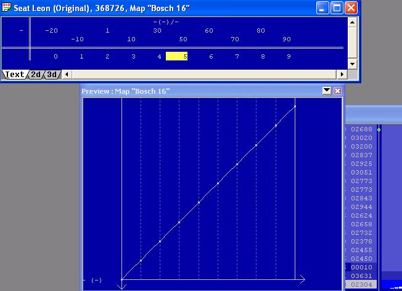Select value 02378 in the background list

[361, 242]
